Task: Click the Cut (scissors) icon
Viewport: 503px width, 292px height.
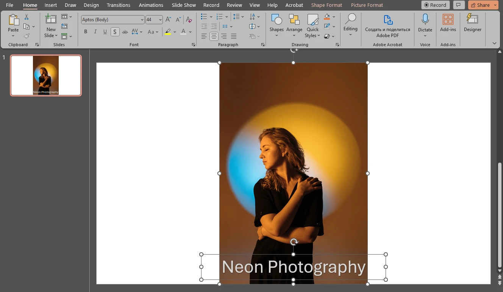Action: coord(26,17)
